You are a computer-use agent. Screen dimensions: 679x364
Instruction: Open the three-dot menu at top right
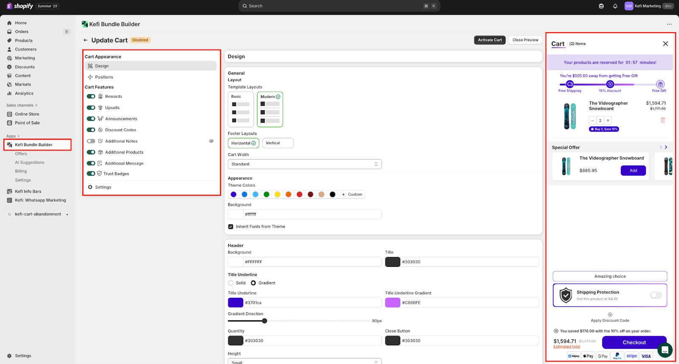tap(669, 24)
